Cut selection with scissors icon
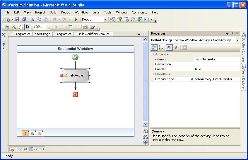The height and width of the screenshot is (160, 248). [32, 19]
